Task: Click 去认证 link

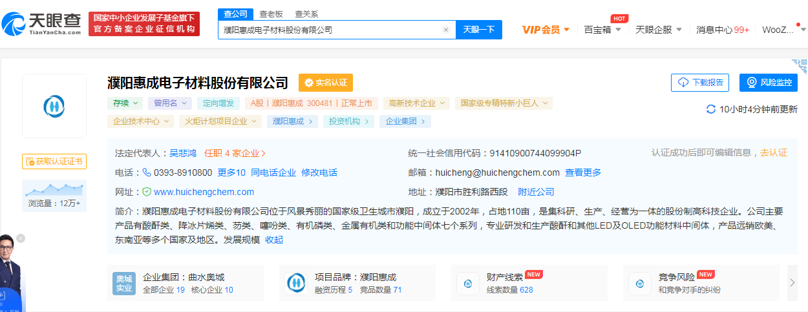Action: (x=774, y=152)
